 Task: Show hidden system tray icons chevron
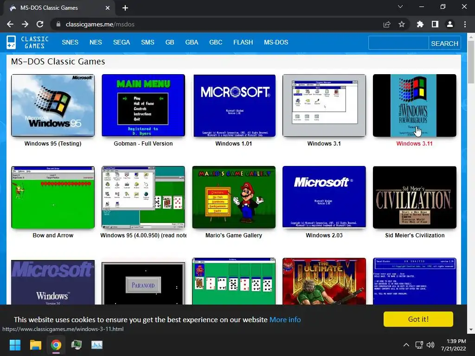pyautogui.click(x=406, y=345)
